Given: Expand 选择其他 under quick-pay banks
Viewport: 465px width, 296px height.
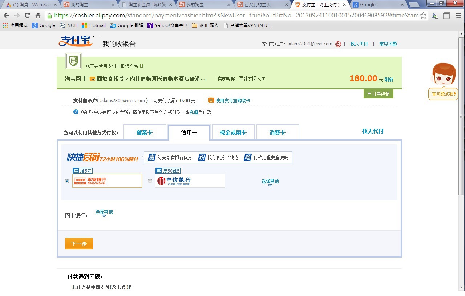Looking at the screenshot, I should [x=270, y=182].
